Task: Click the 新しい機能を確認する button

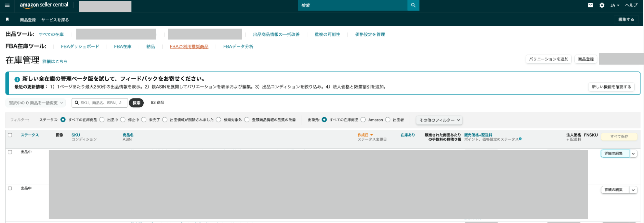Action: tap(611, 87)
